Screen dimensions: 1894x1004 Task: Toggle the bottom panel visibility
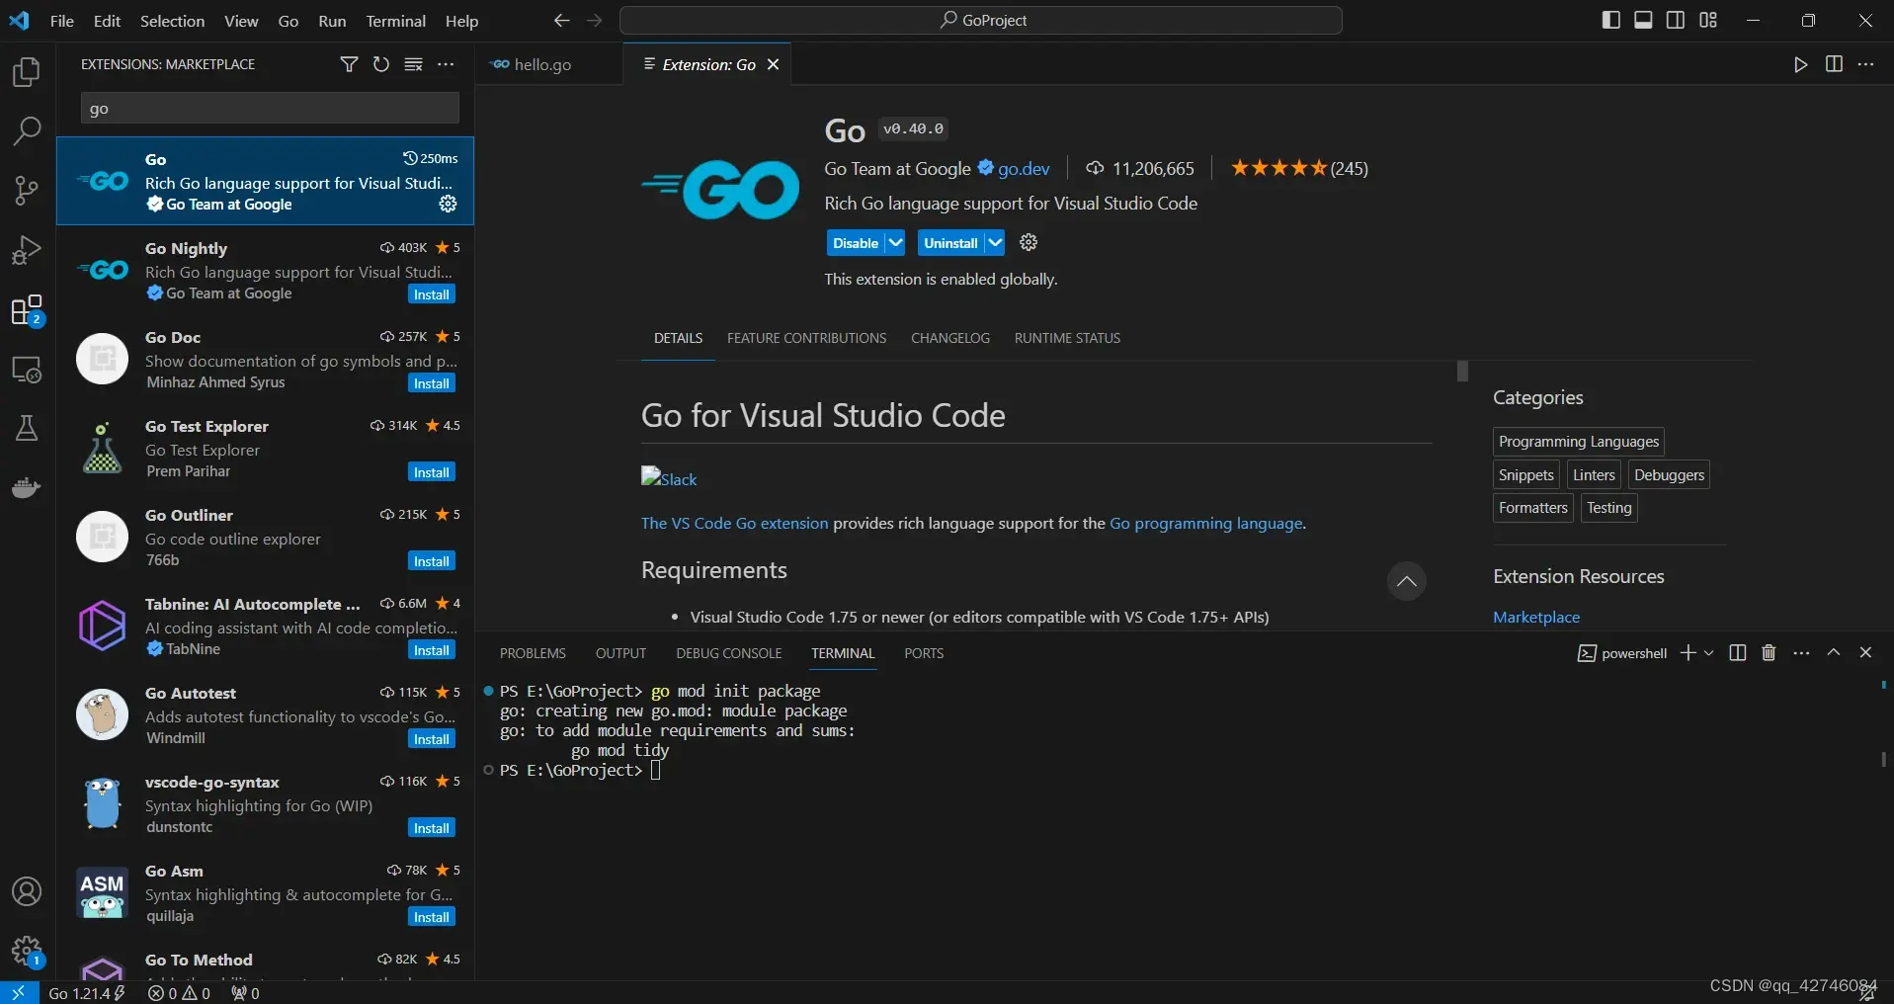tap(1642, 19)
